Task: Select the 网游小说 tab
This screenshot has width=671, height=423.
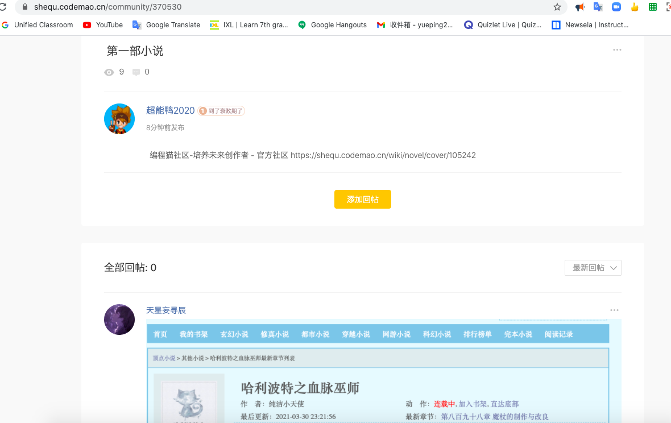Action: tap(396, 334)
